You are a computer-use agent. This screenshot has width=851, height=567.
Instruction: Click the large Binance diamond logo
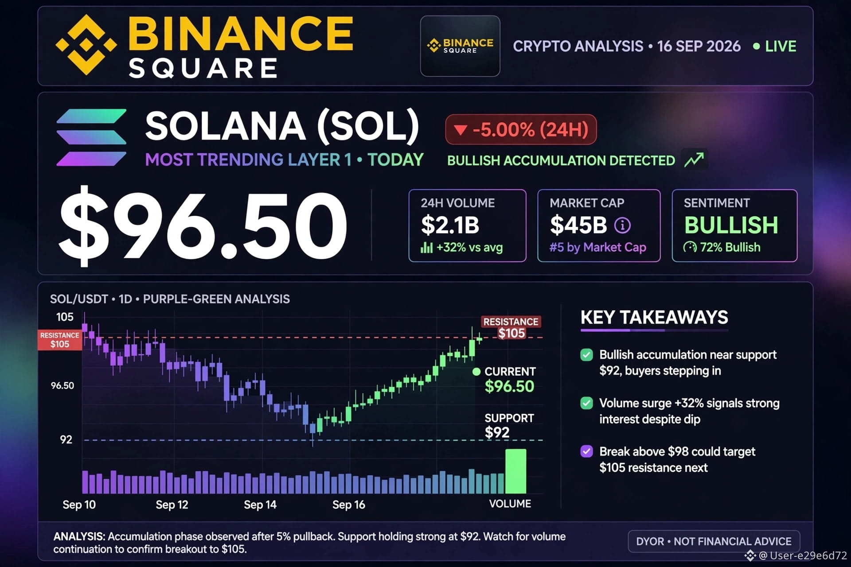[86, 45]
